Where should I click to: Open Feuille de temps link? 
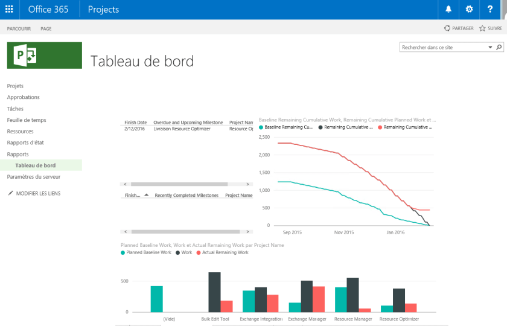click(x=27, y=120)
